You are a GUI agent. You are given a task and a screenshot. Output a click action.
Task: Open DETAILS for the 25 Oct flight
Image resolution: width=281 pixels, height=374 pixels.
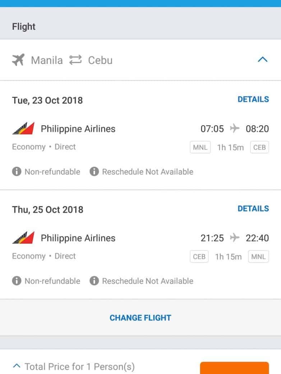253,209
